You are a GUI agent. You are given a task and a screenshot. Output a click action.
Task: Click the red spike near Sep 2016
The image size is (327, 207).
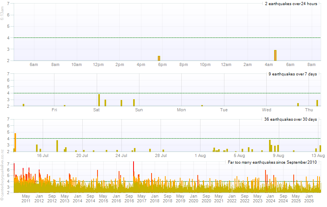134,169
